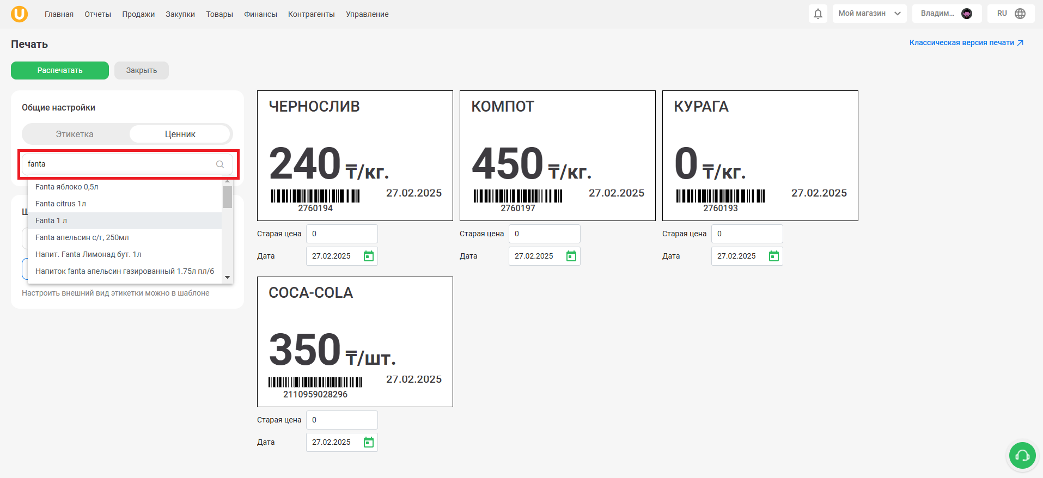Click Старая цена field under COCA-COLA
This screenshot has height=478, width=1043.
342,420
